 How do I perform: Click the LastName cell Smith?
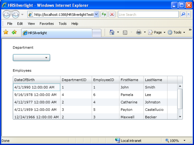tap(156, 87)
